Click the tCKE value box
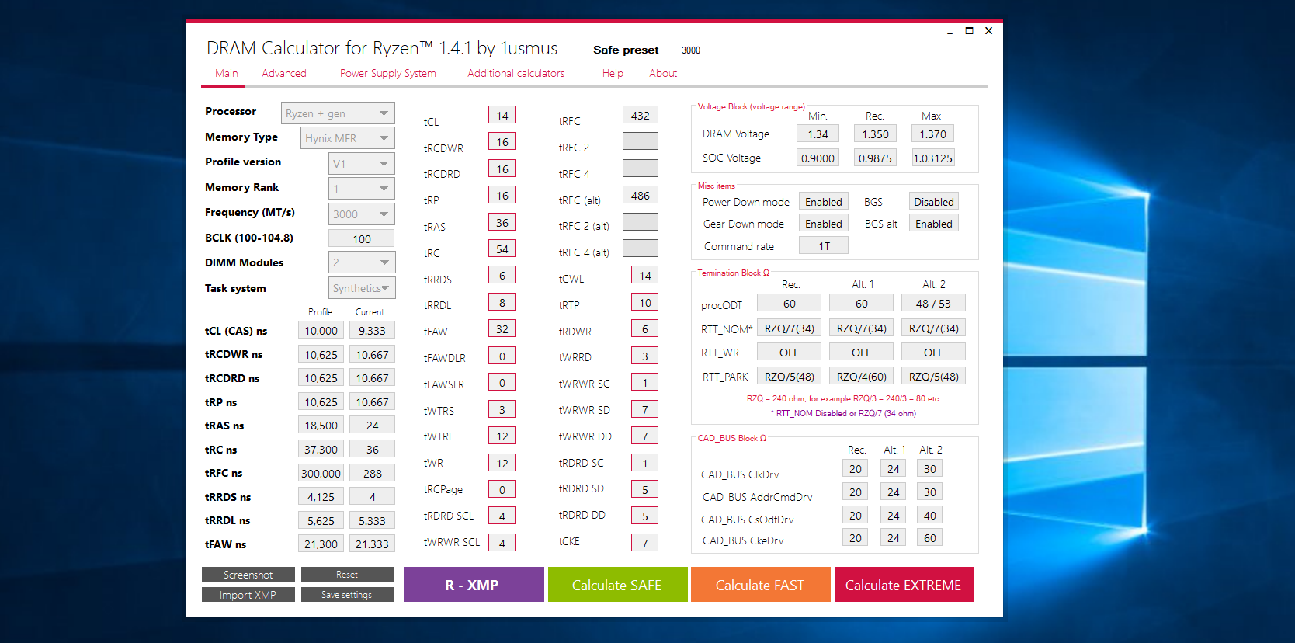Image resolution: width=1295 pixels, height=643 pixels. [645, 543]
